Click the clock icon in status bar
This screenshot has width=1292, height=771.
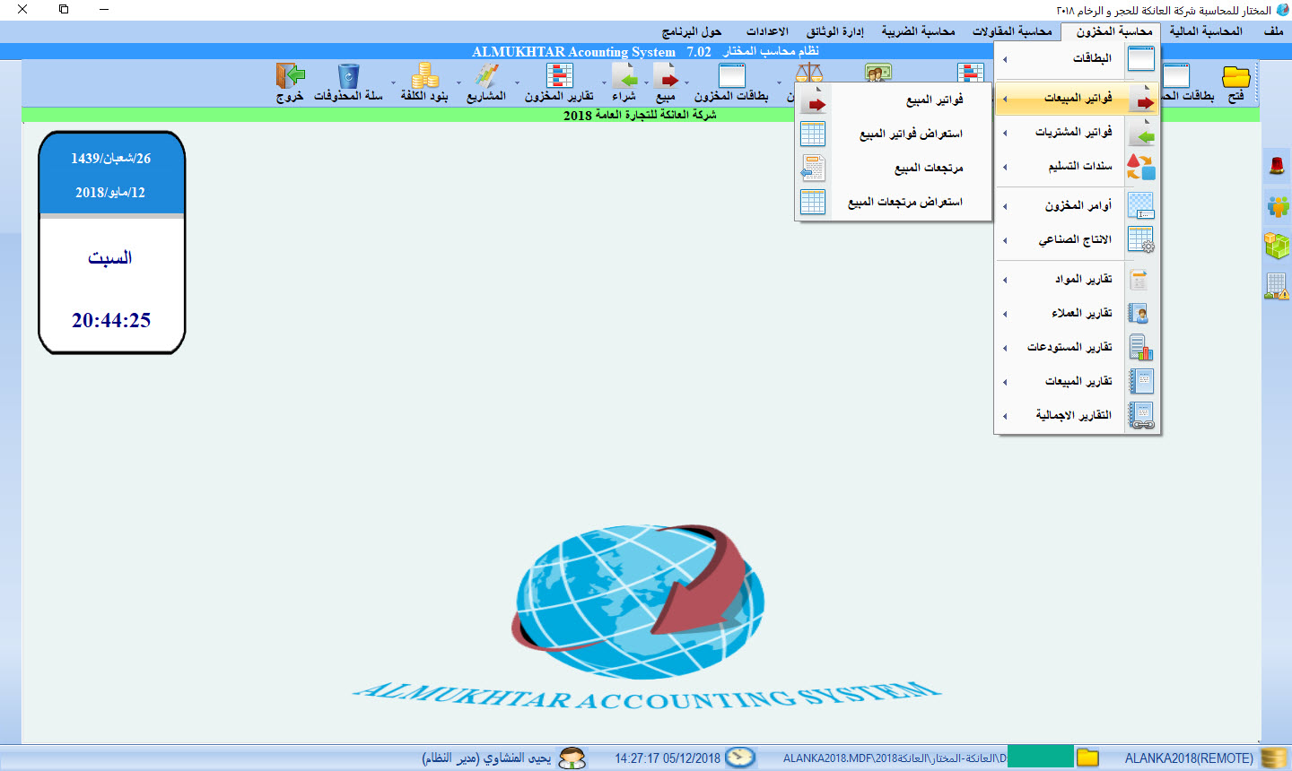click(x=740, y=758)
